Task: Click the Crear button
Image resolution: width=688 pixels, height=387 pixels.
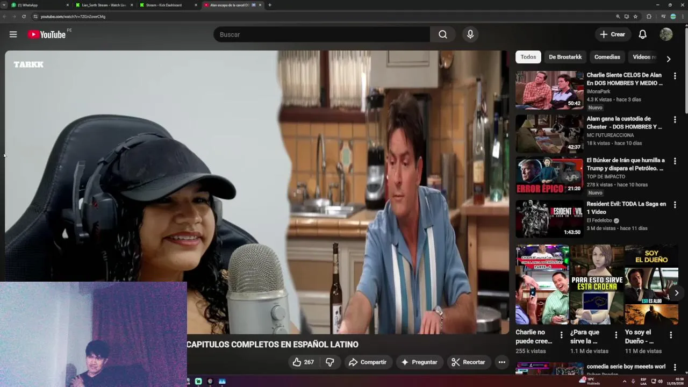Action: point(613,34)
